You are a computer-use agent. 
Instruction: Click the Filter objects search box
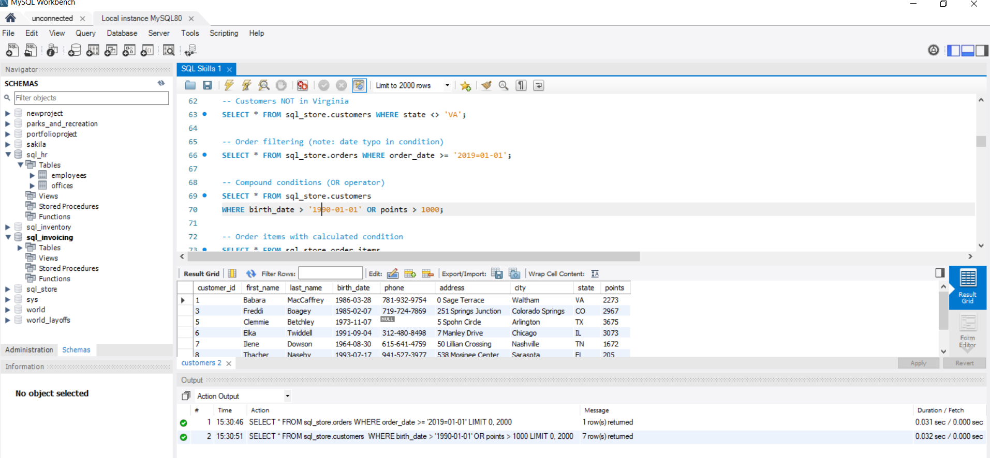click(x=92, y=98)
